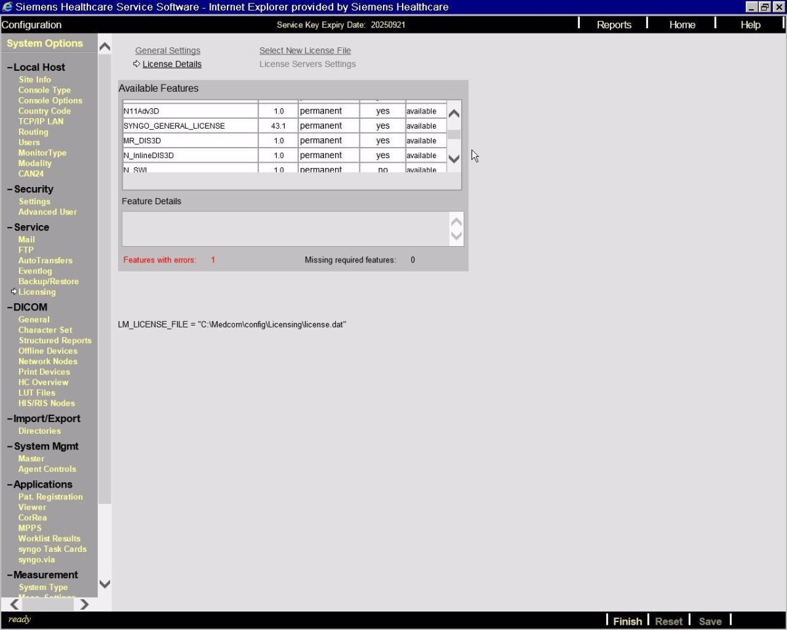Open HIS/RIS Nodes settings
Image resolution: width=787 pixels, height=630 pixels.
click(47, 404)
